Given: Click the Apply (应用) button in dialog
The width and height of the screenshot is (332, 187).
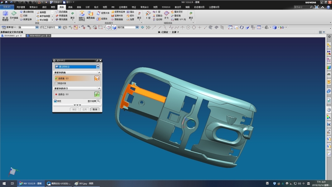Looking at the screenshot, I should [85, 109].
